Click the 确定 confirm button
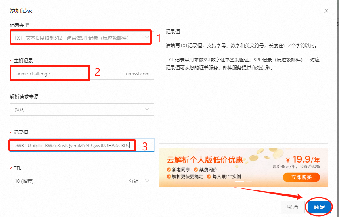Viewport: 339px width, 217px height. point(319,207)
